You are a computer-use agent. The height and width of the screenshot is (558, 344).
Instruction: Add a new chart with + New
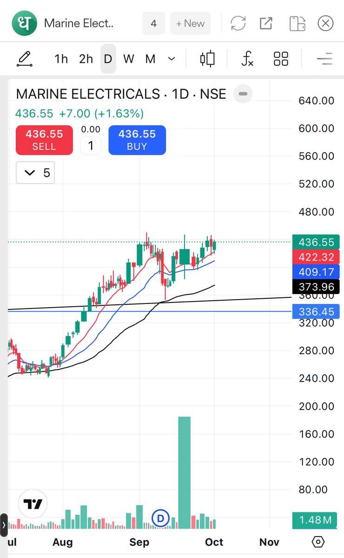(x=190, y=23)
